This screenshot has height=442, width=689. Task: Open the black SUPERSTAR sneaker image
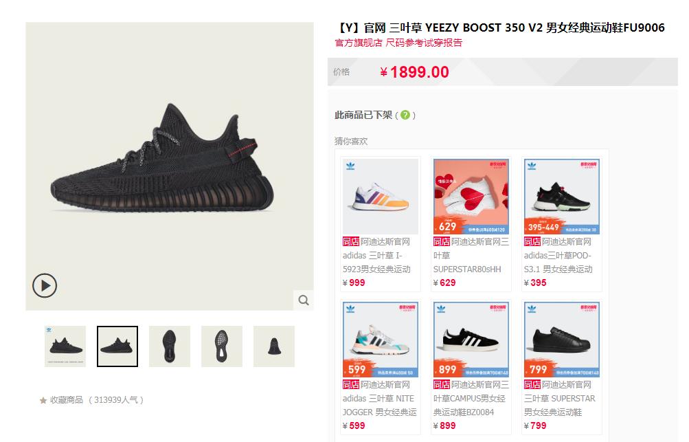[561, 340]
